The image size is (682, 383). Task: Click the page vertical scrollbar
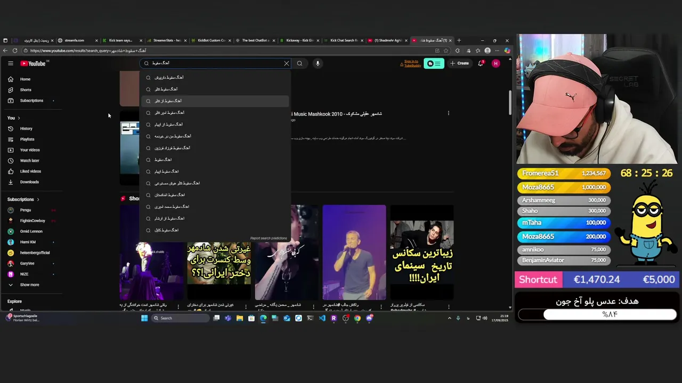pos(510,102)
